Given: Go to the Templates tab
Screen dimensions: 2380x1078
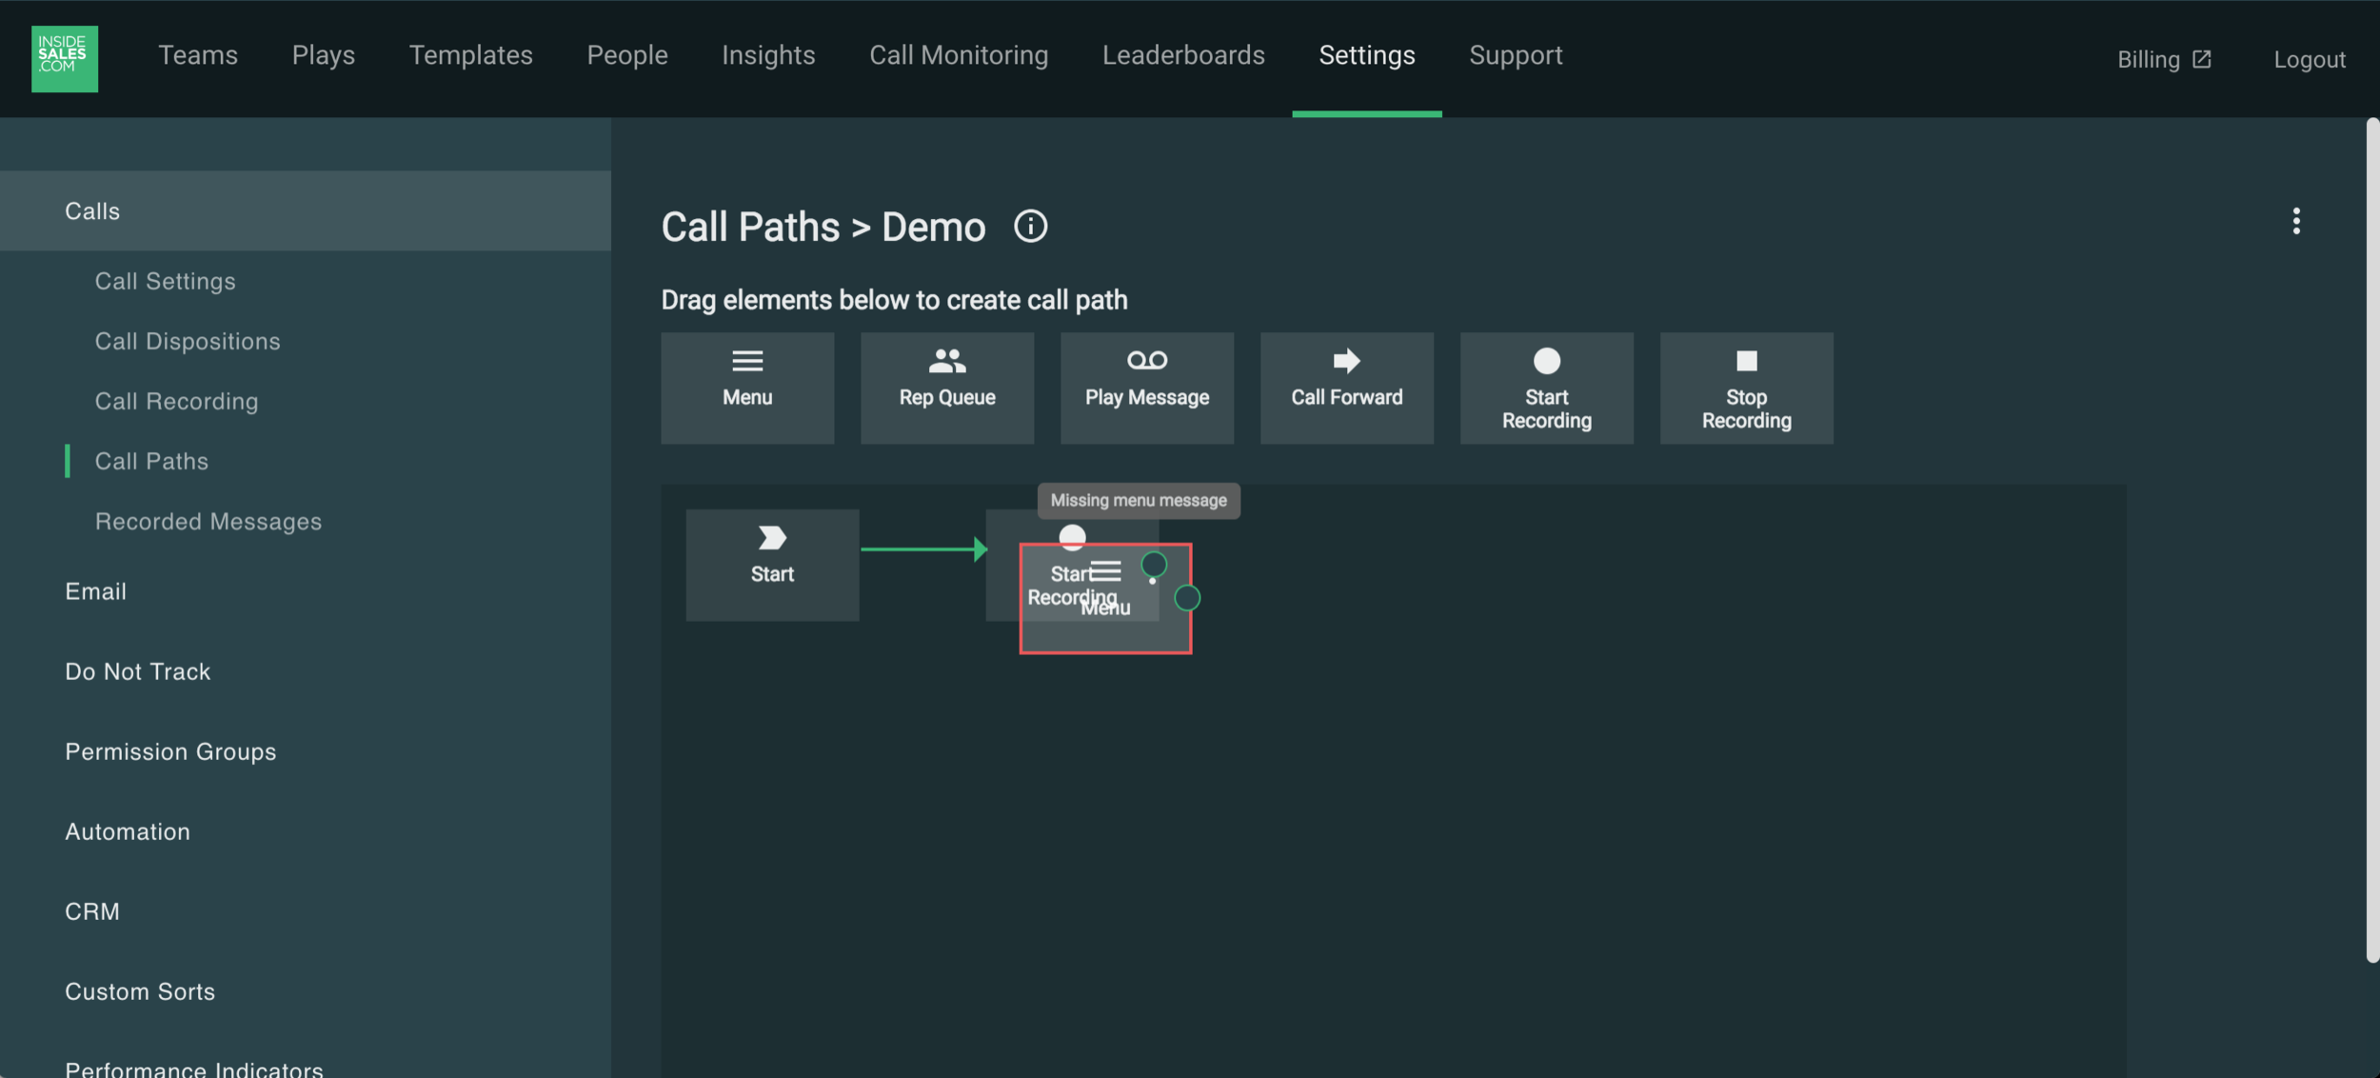Looking at the screenshot, I should [x=471, y=55].
